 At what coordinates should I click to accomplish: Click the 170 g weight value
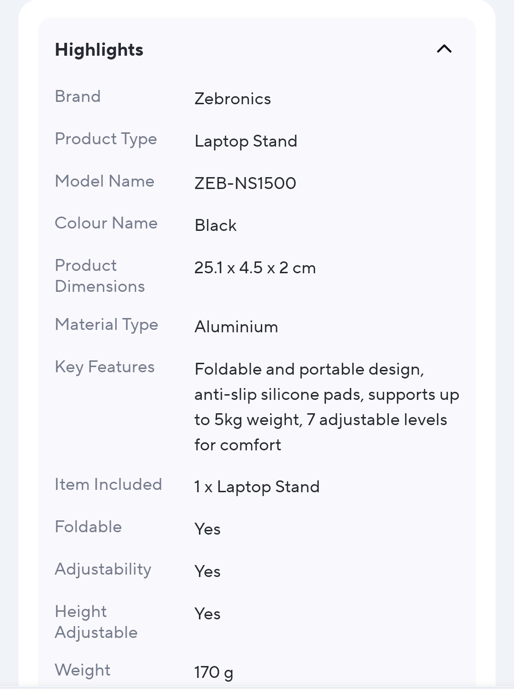[x=214, y=673]
